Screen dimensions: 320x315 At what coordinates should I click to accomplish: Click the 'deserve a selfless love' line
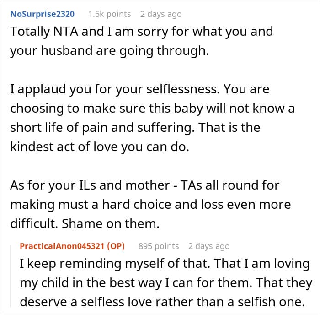pyautogui.click(x=162, y=302)
